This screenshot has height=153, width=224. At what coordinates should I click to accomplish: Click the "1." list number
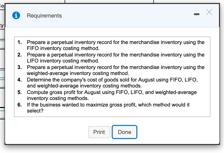tap(20, 42)
